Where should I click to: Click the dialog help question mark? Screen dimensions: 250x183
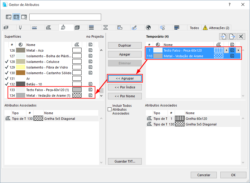[x=230, y=4]
